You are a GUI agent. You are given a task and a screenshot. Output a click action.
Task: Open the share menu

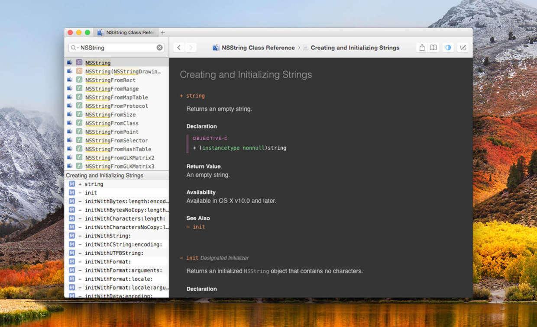pos(422,48)
